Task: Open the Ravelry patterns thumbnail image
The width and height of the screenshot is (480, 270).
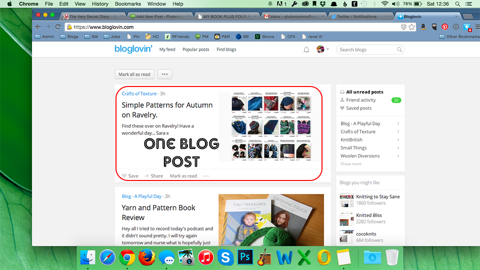Action: (x=271, y=126)
